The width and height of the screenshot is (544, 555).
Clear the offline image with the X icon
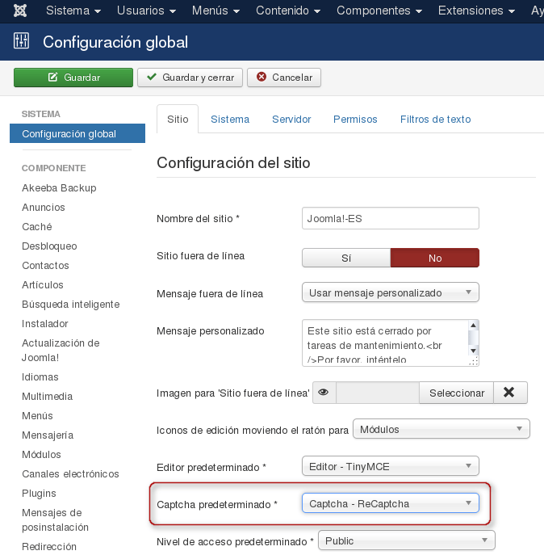(509, 392)
